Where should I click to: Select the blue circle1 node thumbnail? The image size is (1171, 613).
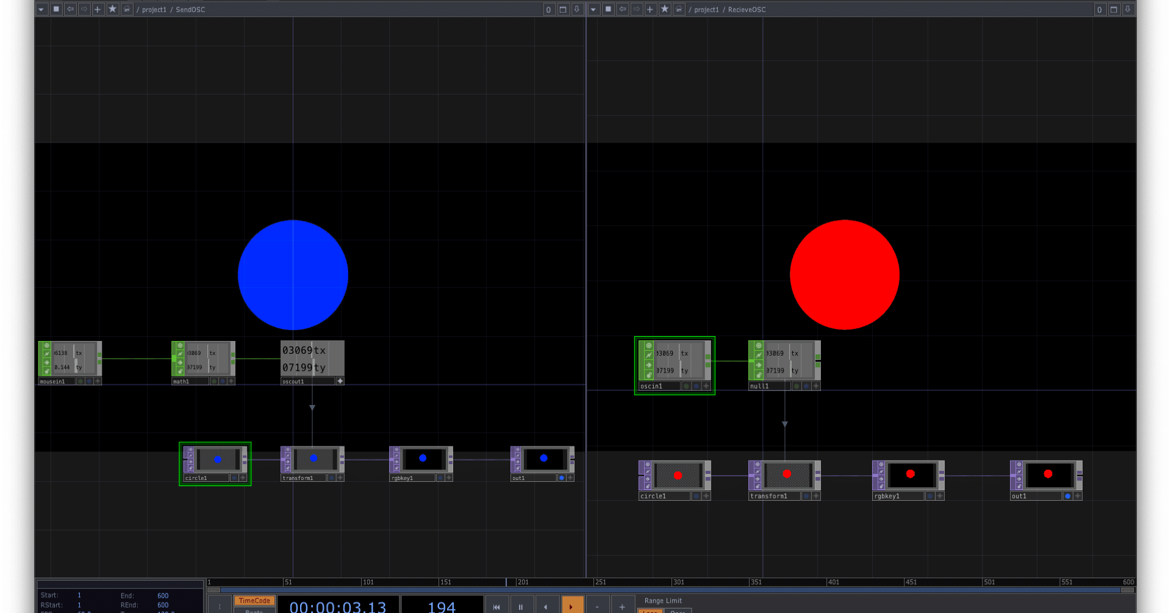pos(218,459)
